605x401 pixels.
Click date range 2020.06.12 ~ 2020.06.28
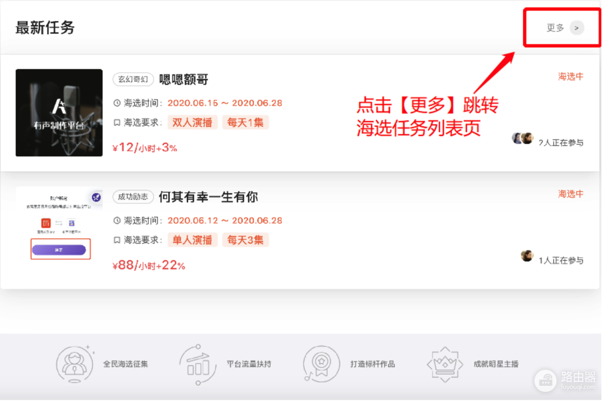point(225,220)
